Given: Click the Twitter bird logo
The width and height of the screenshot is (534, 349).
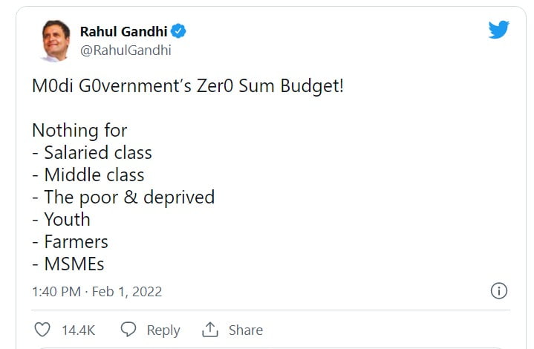Looking at the screenshot, I should 498,30.
